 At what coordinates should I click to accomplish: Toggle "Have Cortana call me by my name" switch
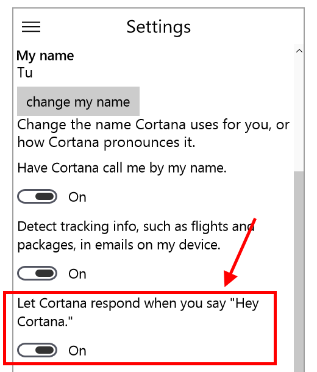37,196
